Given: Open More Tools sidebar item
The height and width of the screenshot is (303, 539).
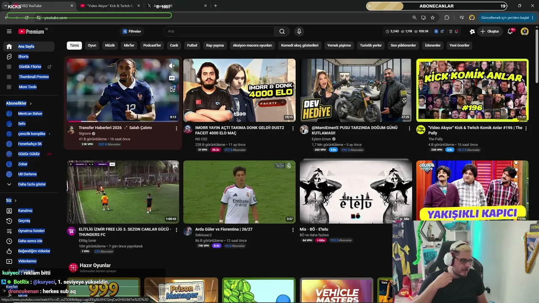Looking at the screenshot, I should point(29,87).
